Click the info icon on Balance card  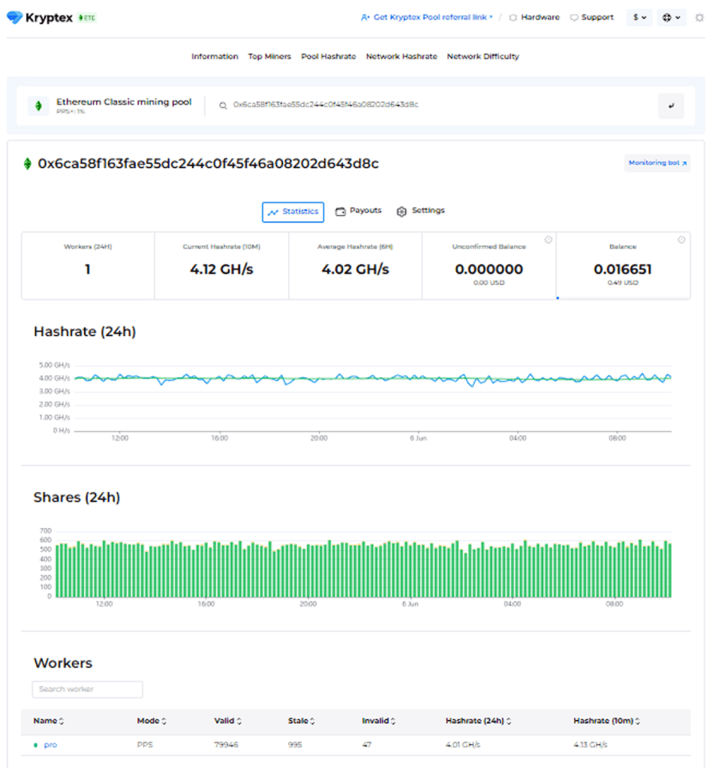682,239
